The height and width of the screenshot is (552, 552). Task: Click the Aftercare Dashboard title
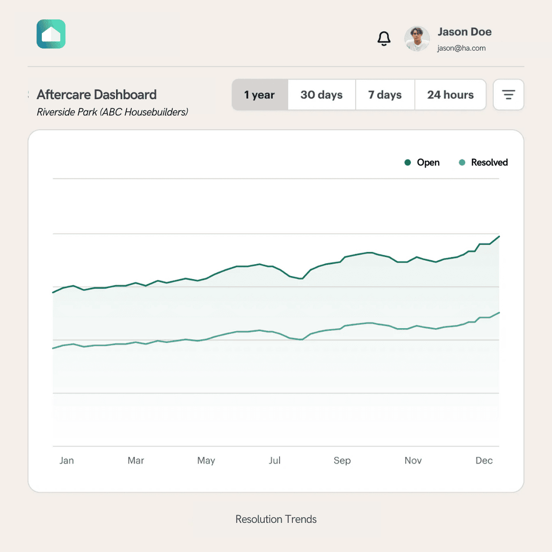(97, 95)
